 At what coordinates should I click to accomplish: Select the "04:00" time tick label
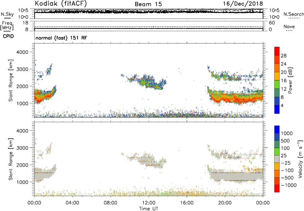72,203
